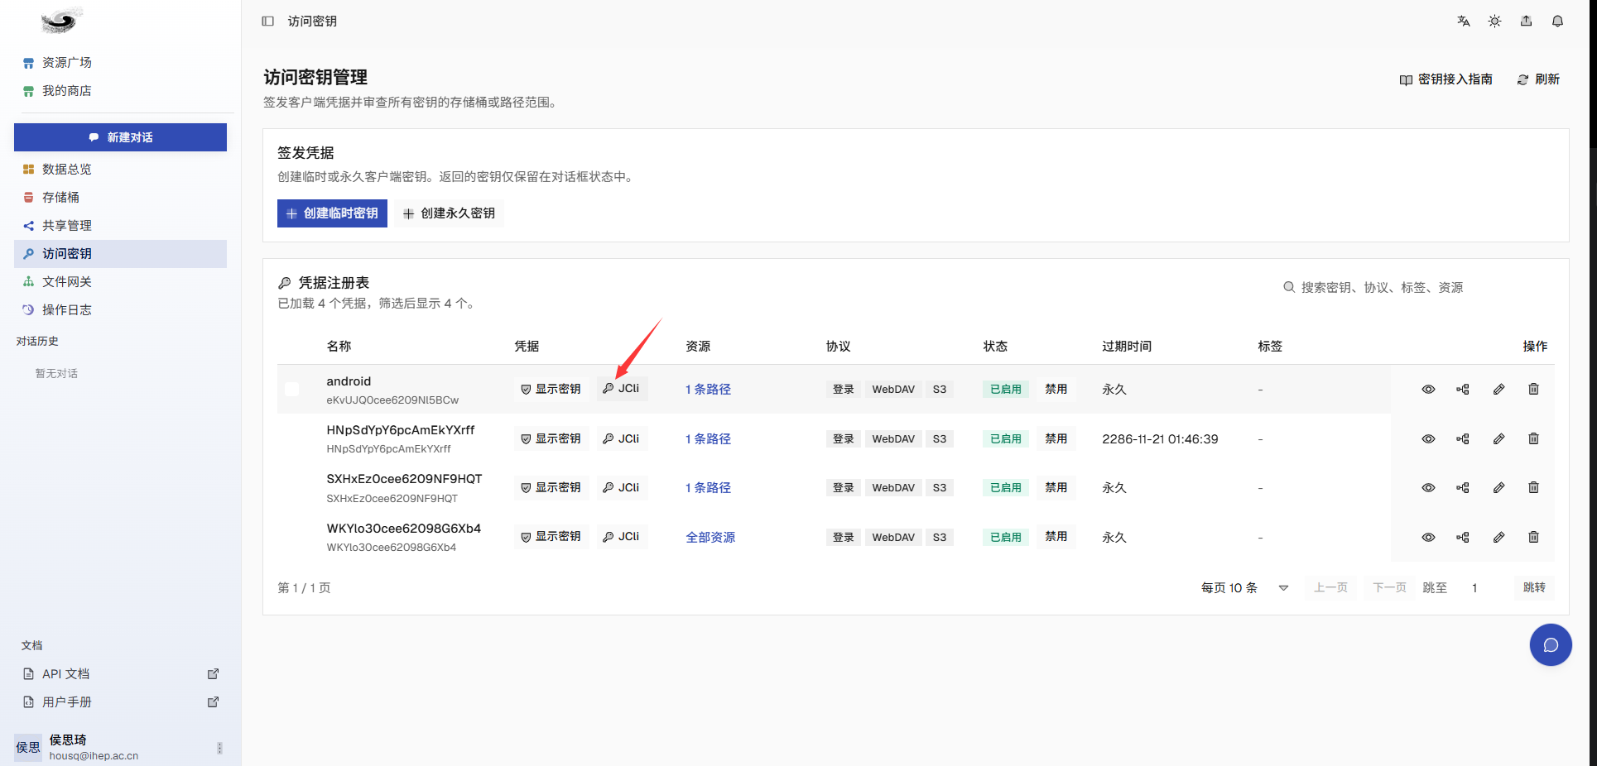
Task: Switch language via translate icon
Action: [x=1464, y=22]
